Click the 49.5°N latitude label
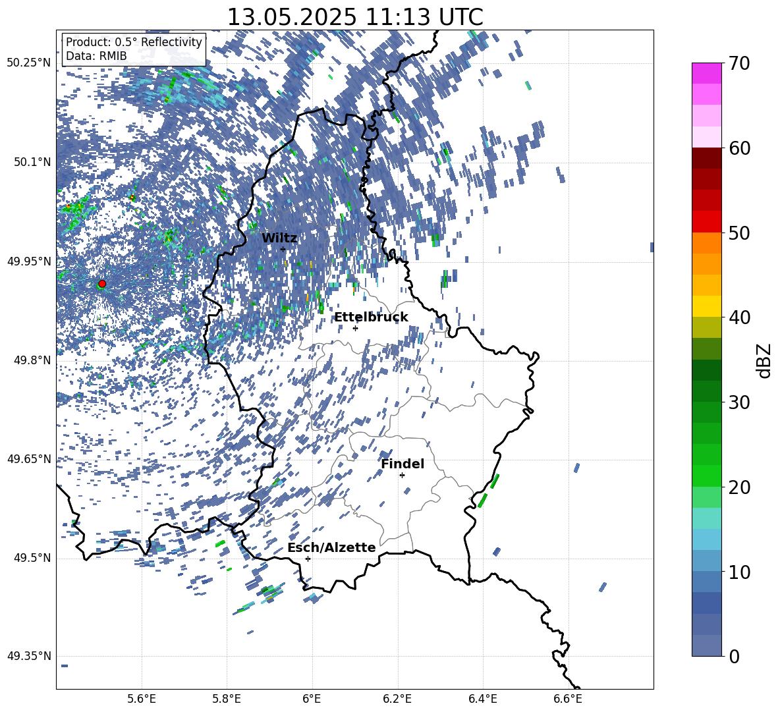Viewport: 780px width, 712px height. point(32,558)
